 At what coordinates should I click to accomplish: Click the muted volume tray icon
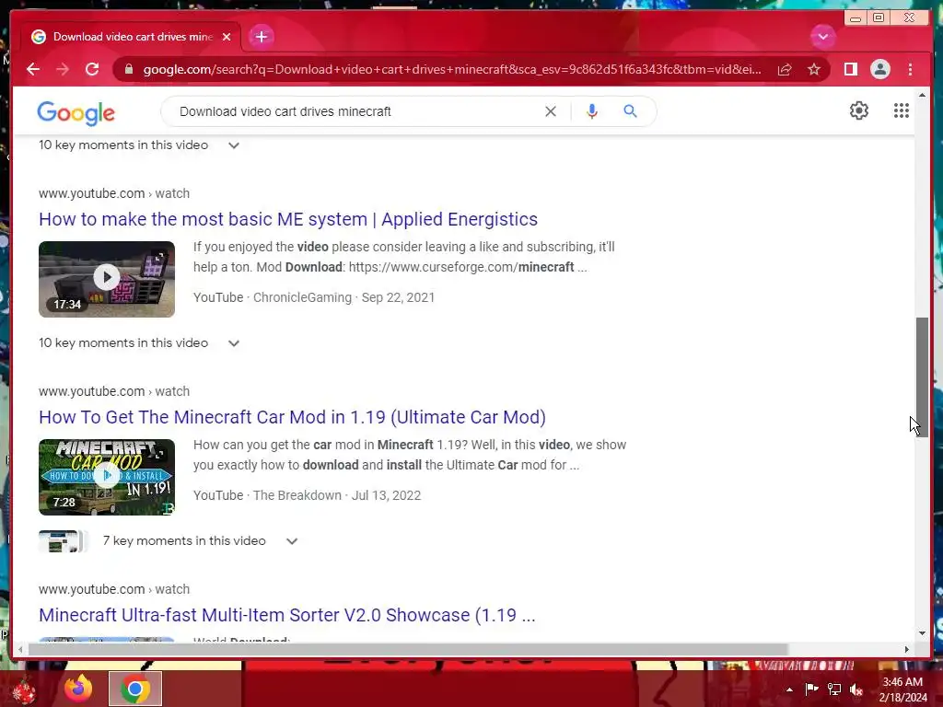click(857, 690)
